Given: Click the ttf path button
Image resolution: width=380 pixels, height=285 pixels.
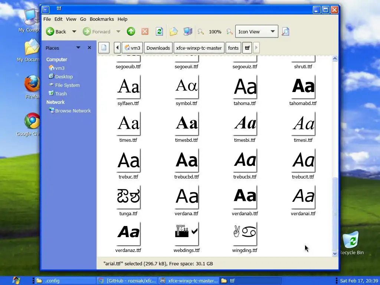Looking at the screenshot, I should coord(247,48).
